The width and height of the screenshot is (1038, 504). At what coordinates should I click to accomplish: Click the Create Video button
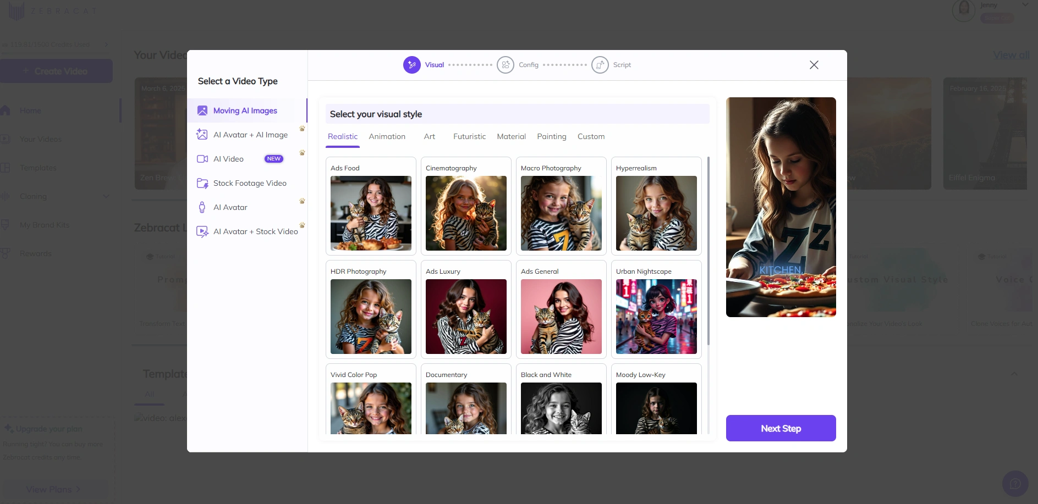pyautogui.click(x=56, y=71)
